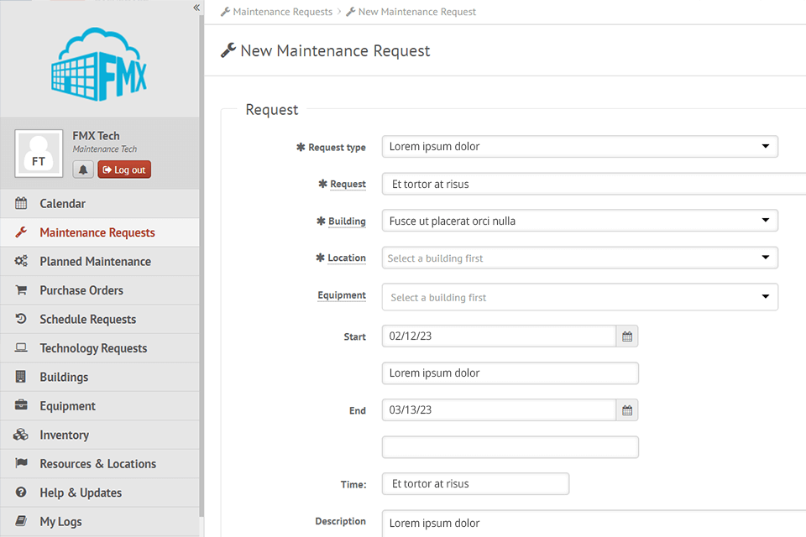Open Help & Updates
Image resolution: width=806 pixels, height=537 pixels.
click(x=100, y=493)
